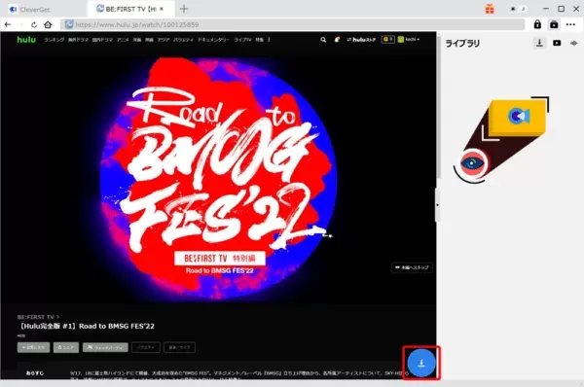Collapse the Library side panel with the arrow handle

point(437,205)
